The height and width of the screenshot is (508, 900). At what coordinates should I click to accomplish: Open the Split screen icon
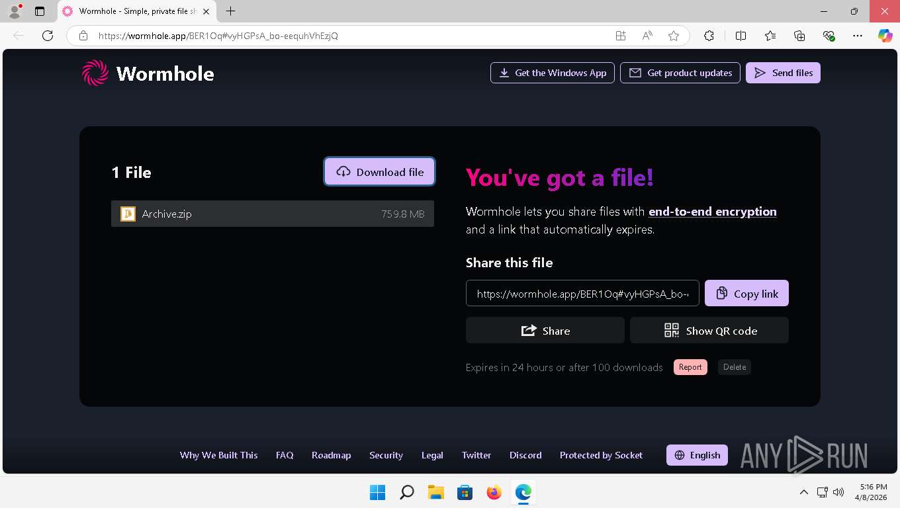[x=741, y=36]
